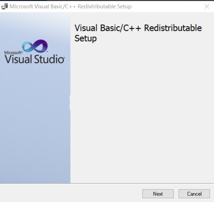Cancel the setup wizard
Image resolution: width=214 pixels, height=202 pixels.
click(x=194, y=194)
